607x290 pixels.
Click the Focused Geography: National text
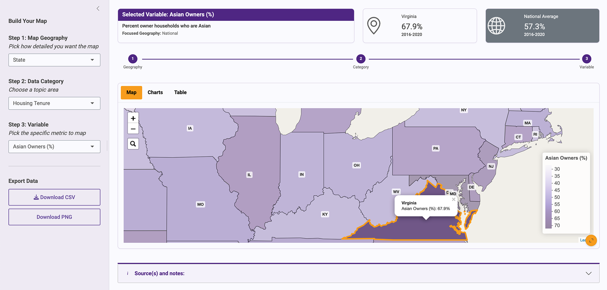150,33
